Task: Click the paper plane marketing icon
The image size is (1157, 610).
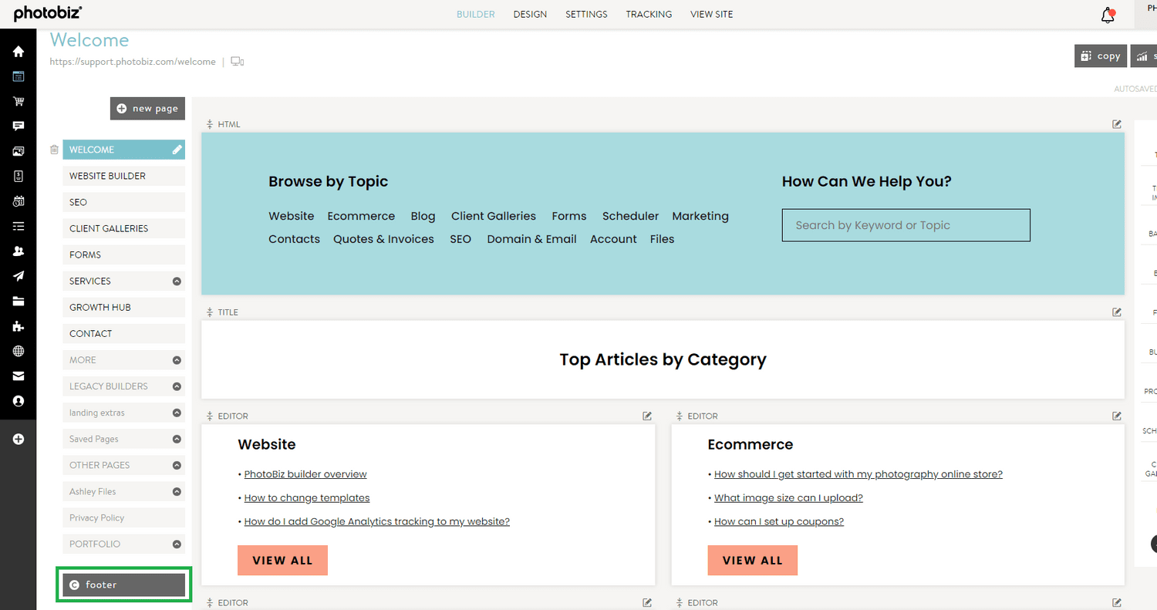Action: [x=19, y=276]
